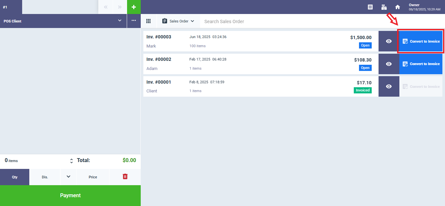
Task: Select the Qty mode tab
Action: point(15,177)
